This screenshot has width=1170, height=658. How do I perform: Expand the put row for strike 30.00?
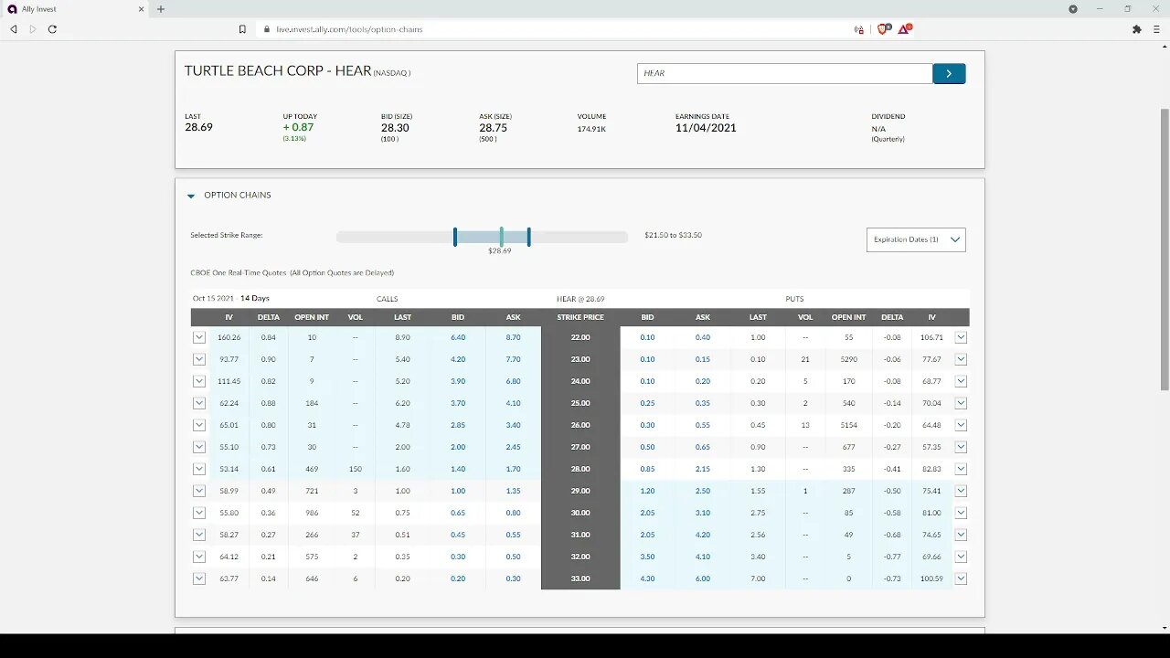(961, 513)
